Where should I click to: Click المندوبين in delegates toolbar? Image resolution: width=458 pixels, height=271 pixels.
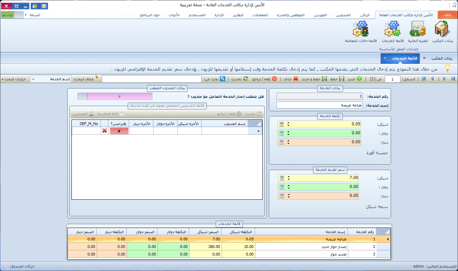point(83,113)
